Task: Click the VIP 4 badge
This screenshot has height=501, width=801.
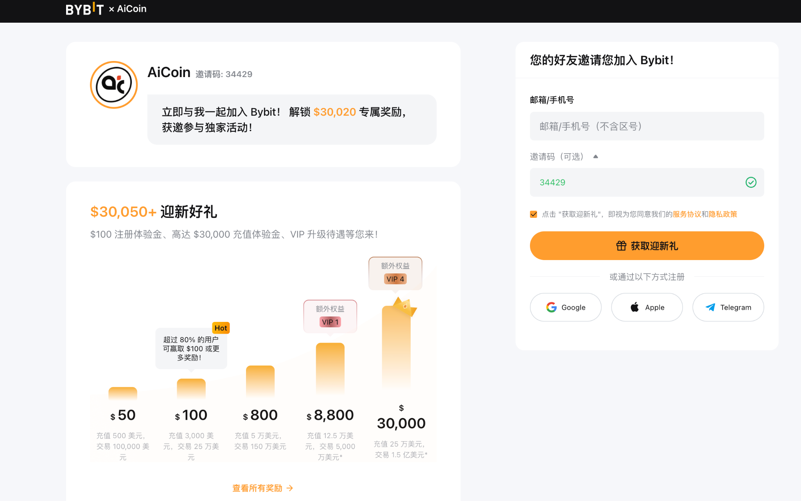Action: point(395,279)
